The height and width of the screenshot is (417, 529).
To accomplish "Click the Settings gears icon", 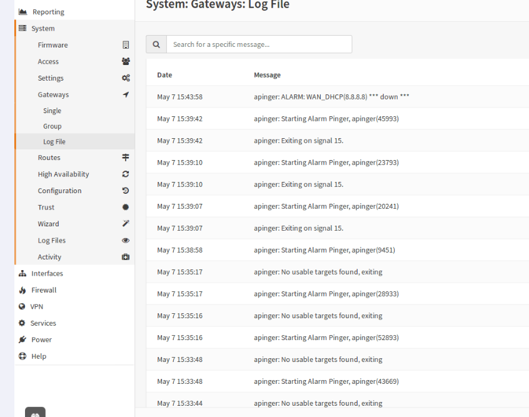I will [126, 78].
